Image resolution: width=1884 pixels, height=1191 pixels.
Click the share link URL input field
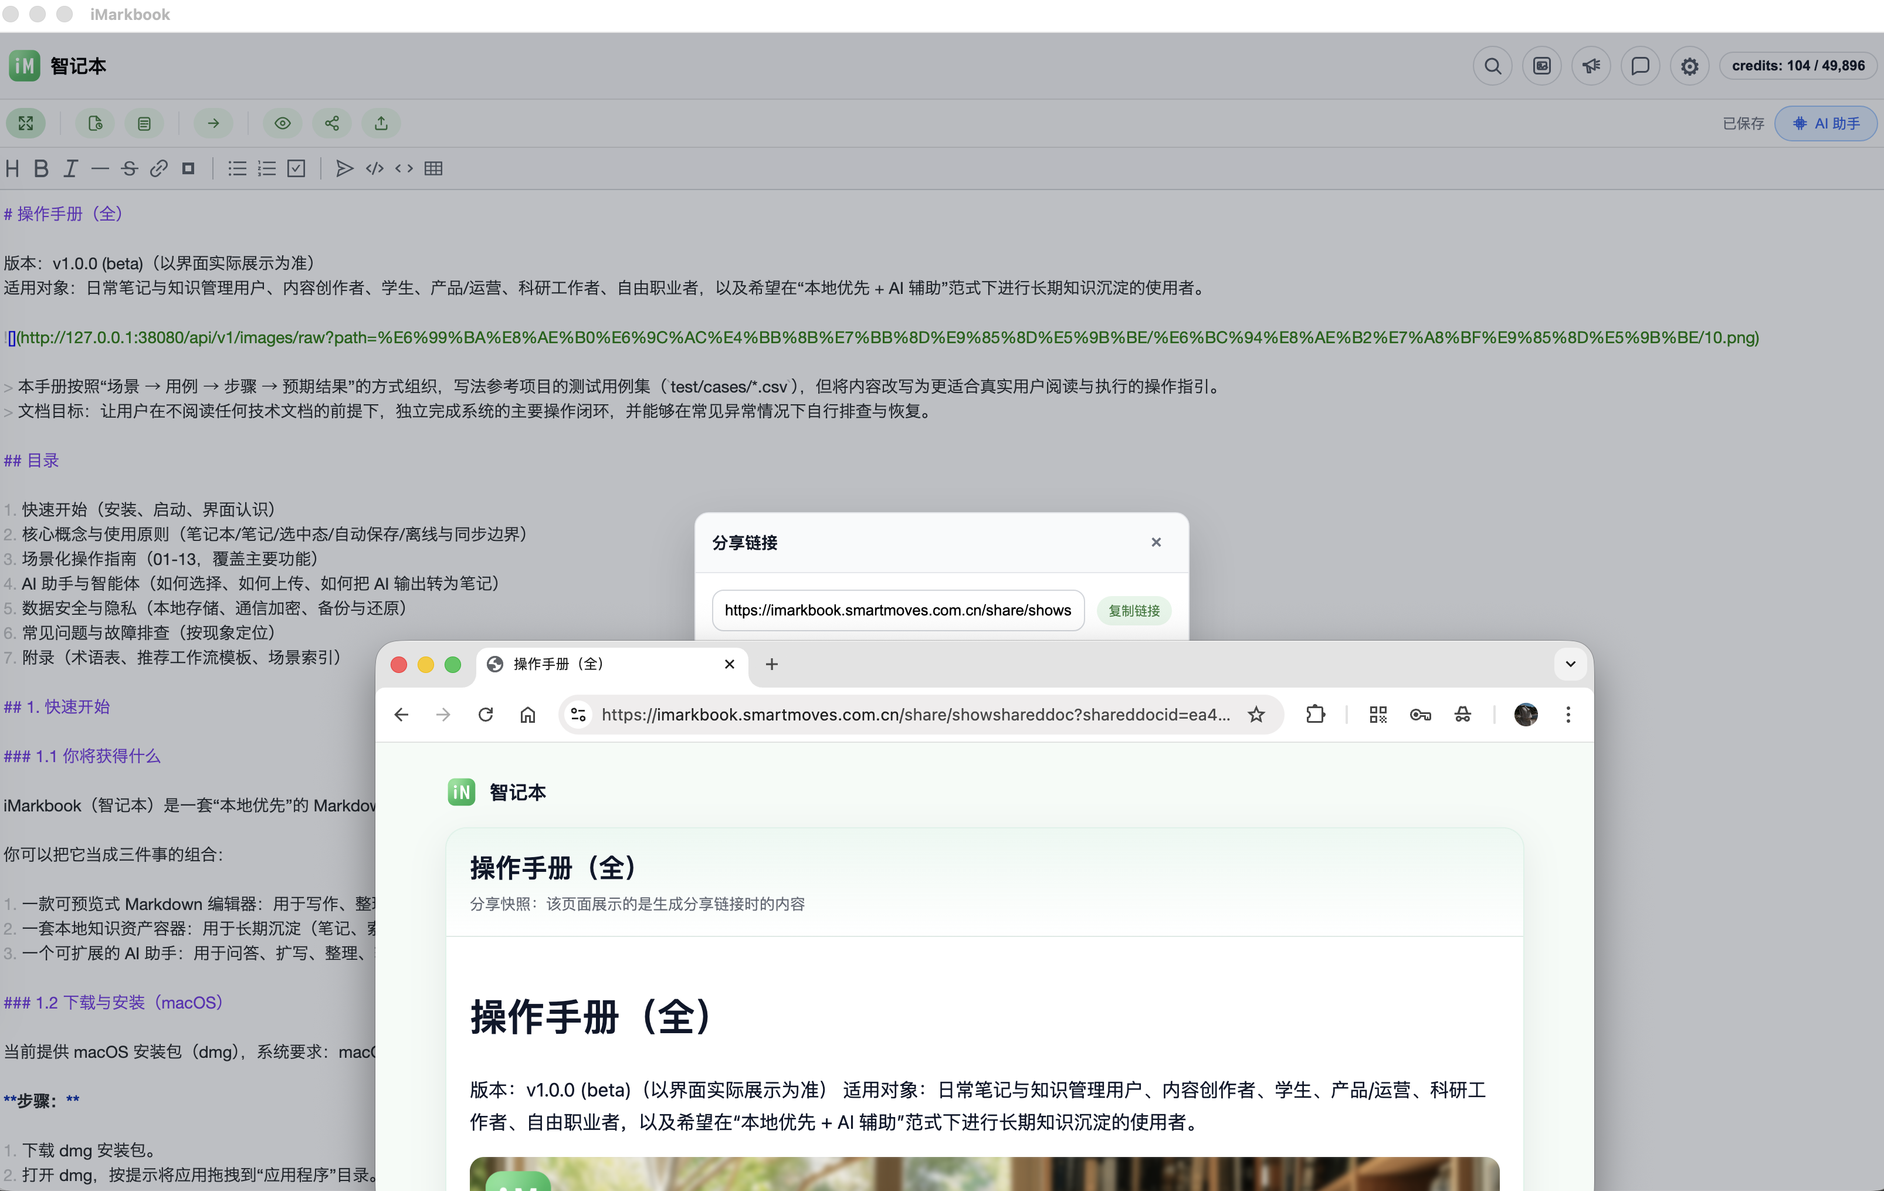coord(897,610)
